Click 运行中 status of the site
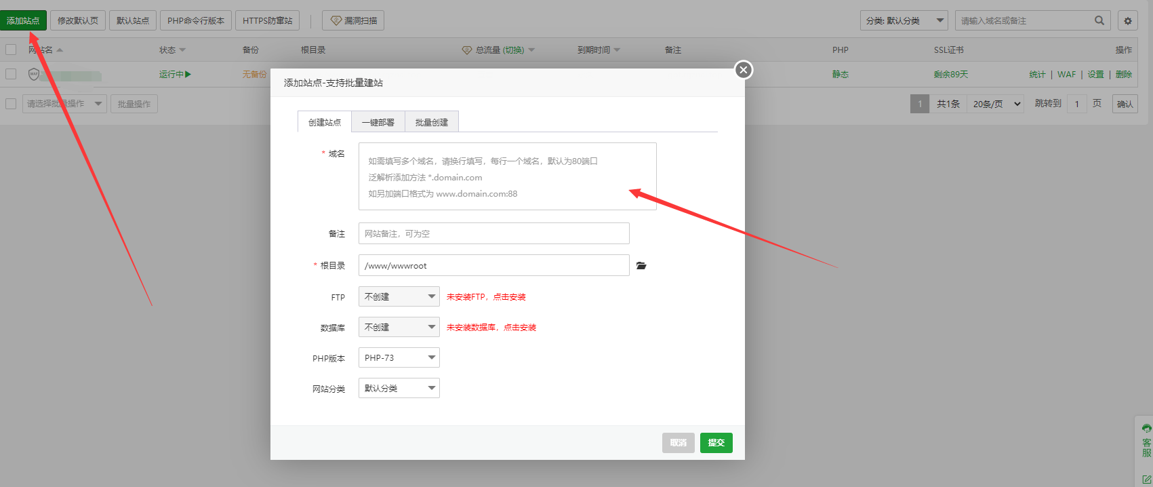1153x487 pixels. click(175, 74)
